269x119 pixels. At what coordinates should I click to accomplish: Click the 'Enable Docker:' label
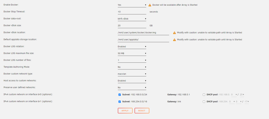11,5
